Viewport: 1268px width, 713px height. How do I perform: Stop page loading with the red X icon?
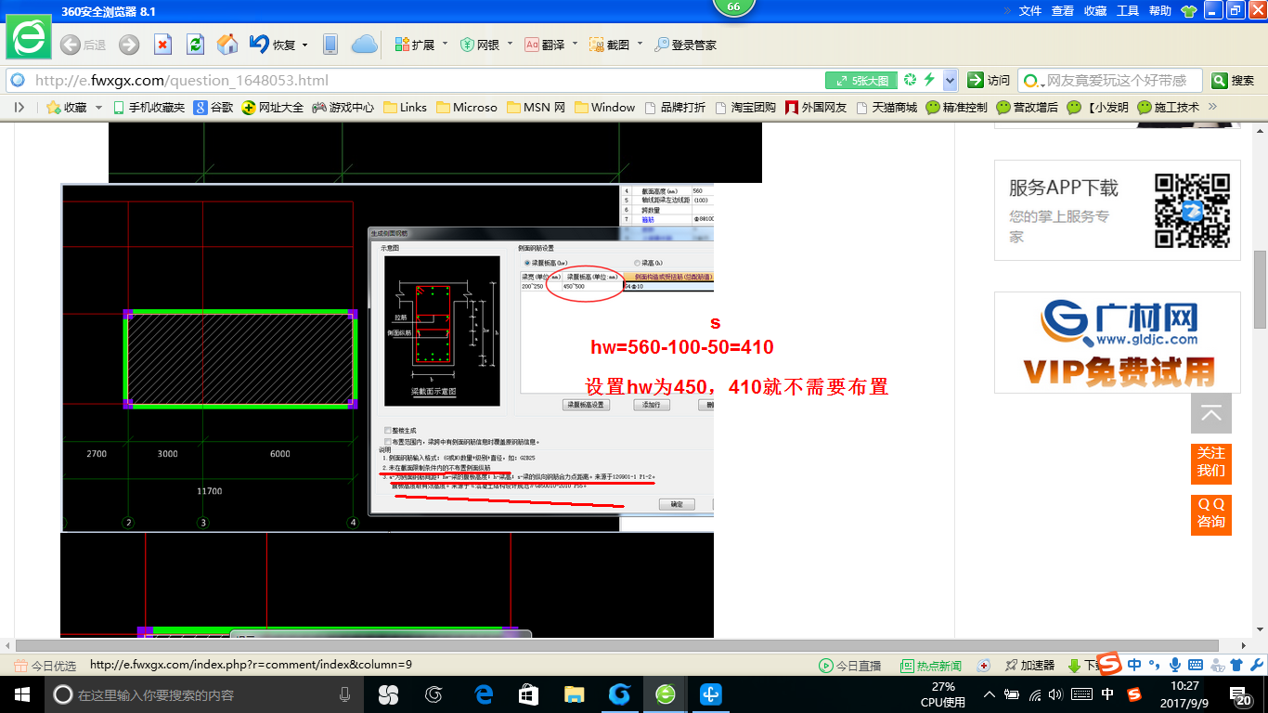[x=162, y=45]
